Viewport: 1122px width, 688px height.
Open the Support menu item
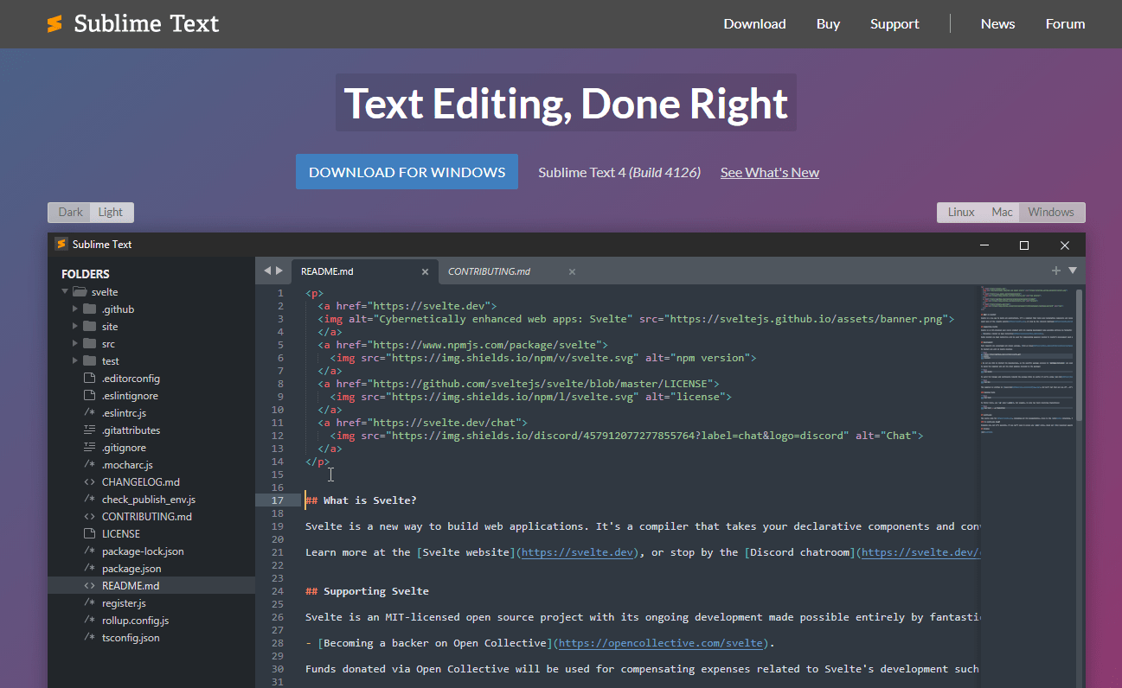click(x=894, y=24)
